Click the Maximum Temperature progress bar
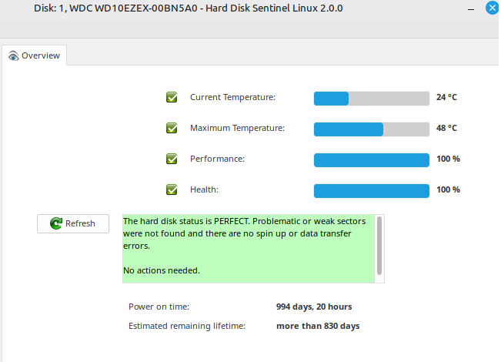Viewport: 501px width, 362px height. [371, 129]
